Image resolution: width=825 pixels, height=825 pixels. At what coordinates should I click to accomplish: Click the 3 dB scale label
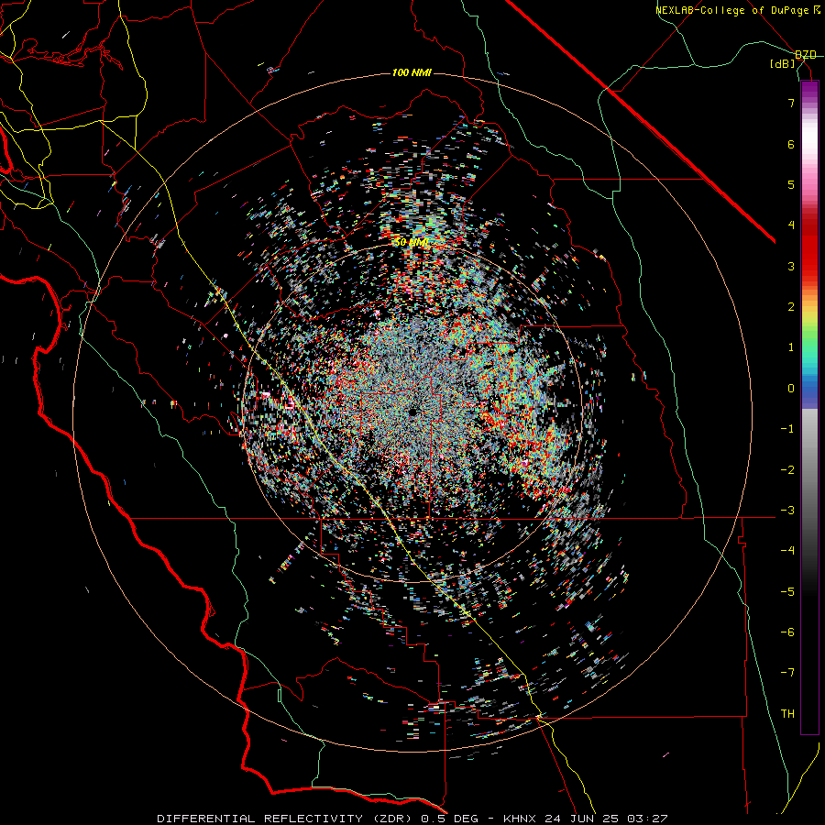click(x=791, y=266)
